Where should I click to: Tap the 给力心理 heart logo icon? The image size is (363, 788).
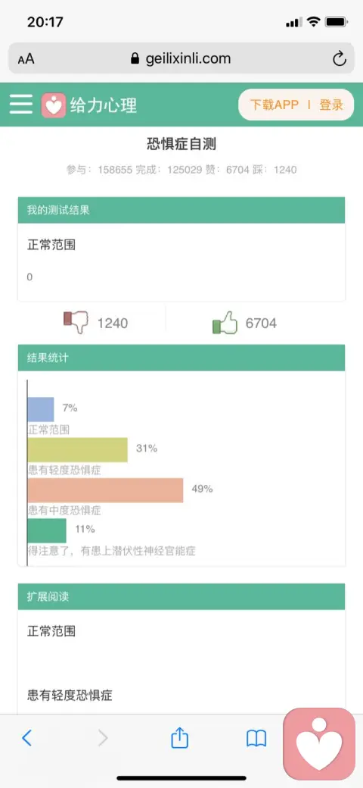tap(53, 105)
